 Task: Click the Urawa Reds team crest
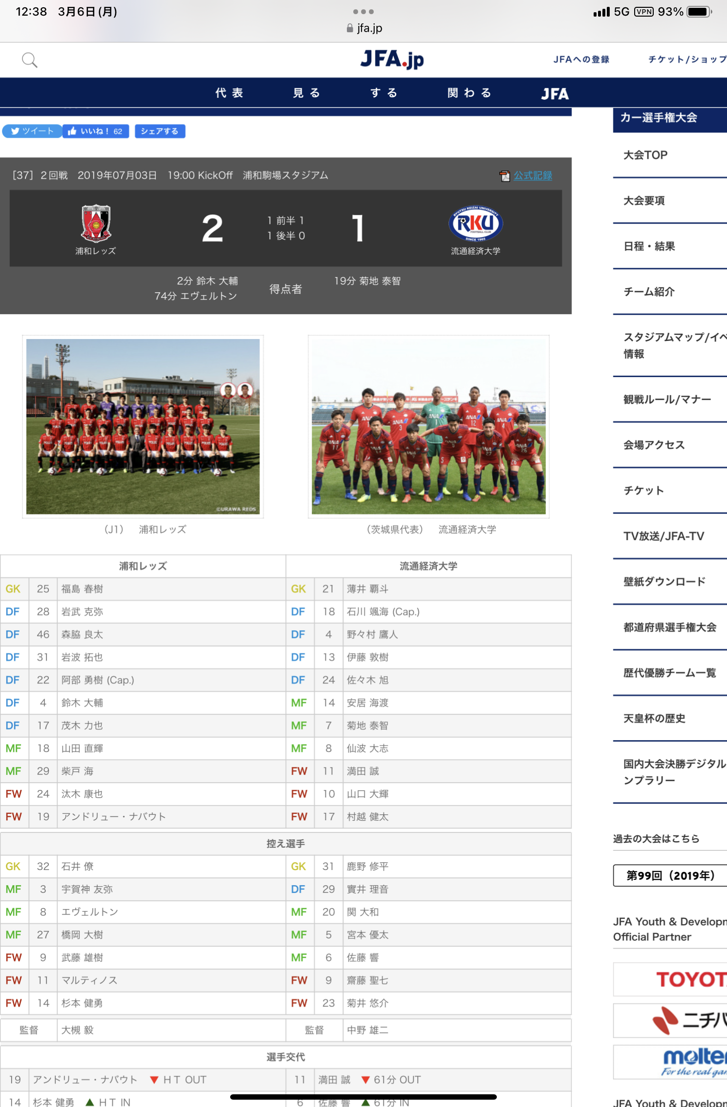(x=96, y=223)
